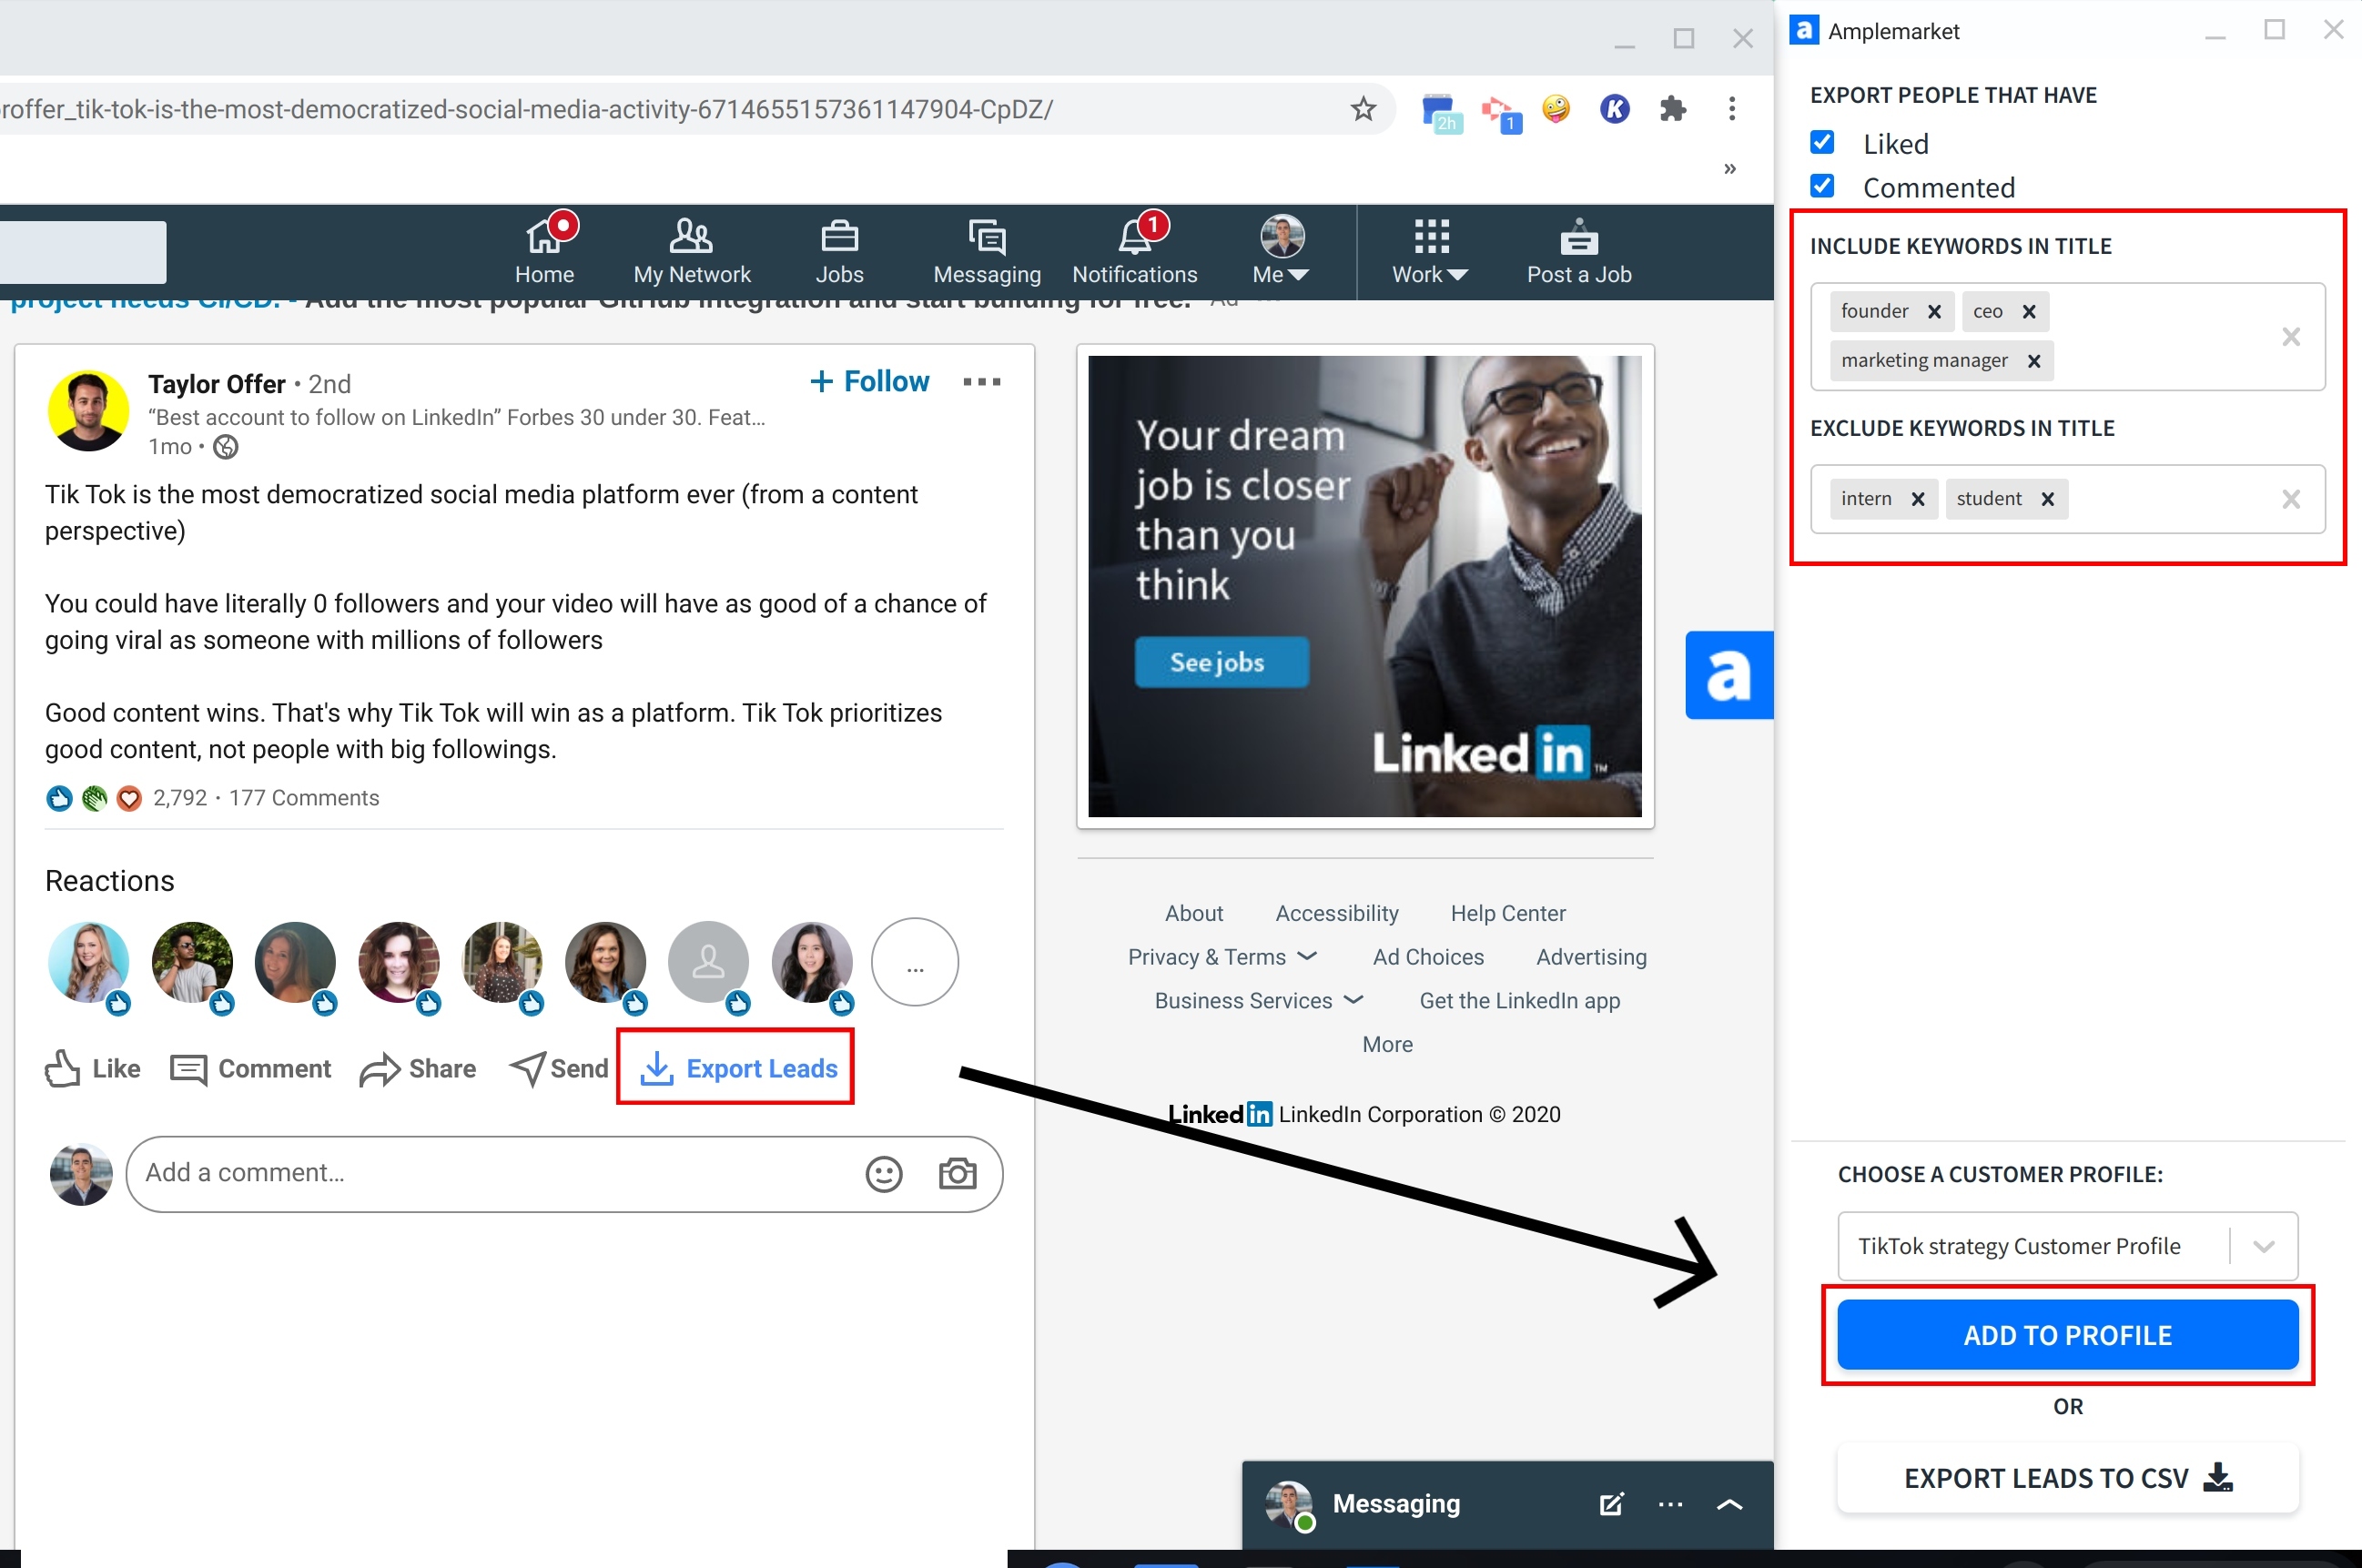Open the TikTok strategy Customer Profile dropdown
The width and height of the screenshot is (2362, 1568).
pyautogui.click(x=2263, y=1246)
